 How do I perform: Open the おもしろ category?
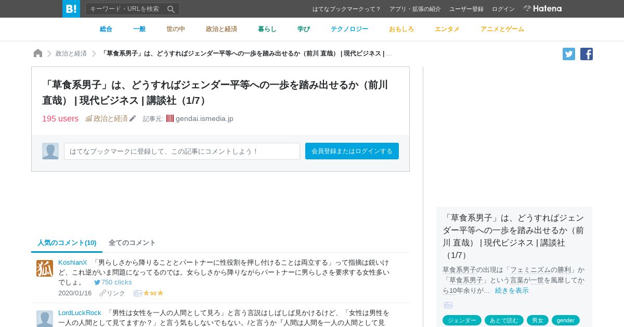[401, 29]
